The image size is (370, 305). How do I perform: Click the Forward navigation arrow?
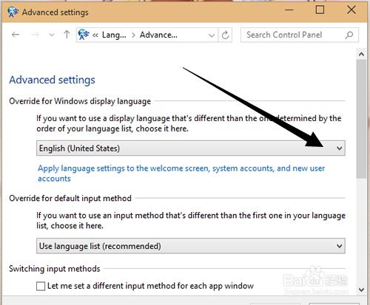[x=35, y=35]
